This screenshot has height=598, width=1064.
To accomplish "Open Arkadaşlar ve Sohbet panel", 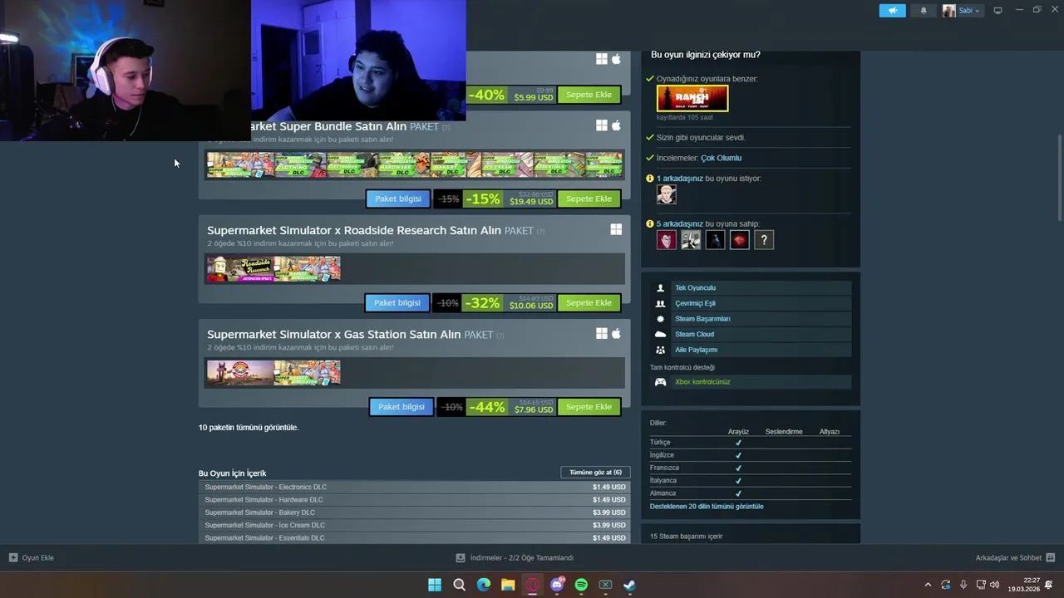I will [x=1015, y=558].
